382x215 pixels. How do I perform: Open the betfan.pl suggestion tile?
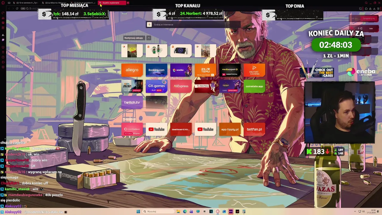(254, 129)
